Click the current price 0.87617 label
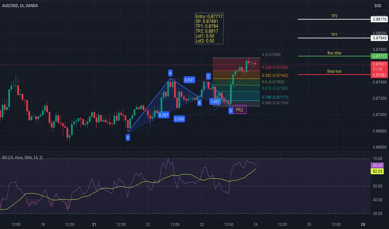This screenshot has height=229, width=389. 379,65
